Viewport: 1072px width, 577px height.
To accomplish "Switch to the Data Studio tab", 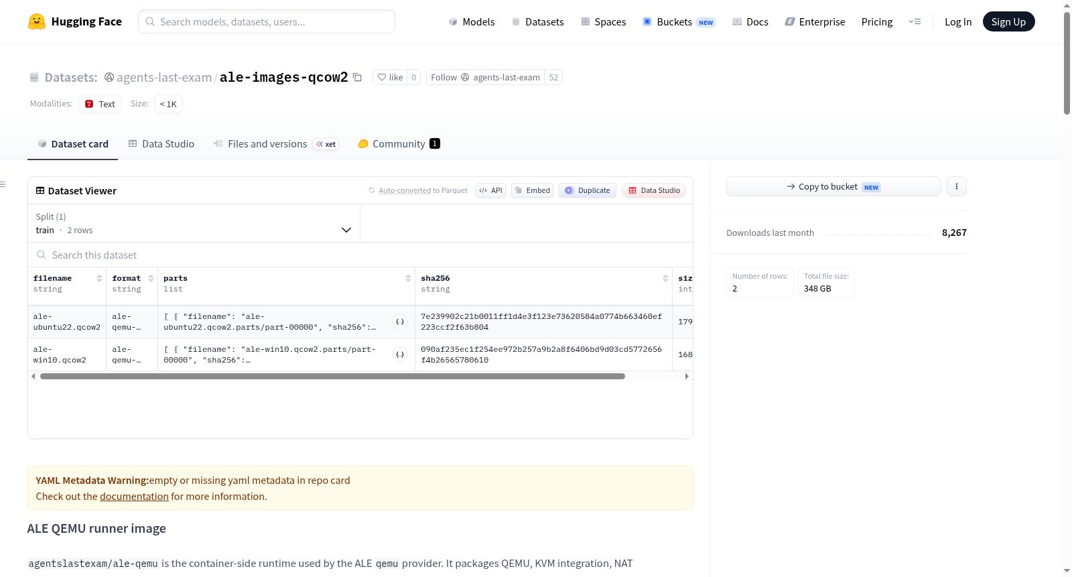I will coord(161,144).
